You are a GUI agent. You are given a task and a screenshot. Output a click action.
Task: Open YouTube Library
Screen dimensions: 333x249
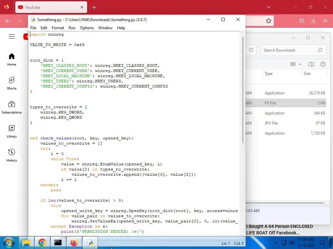pos(12,132)
